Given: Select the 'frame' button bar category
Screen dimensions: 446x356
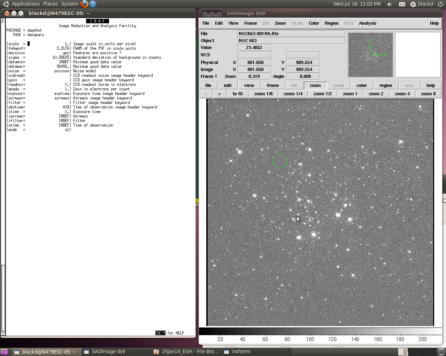Looking at the screenshot, I should coord(272,86).
